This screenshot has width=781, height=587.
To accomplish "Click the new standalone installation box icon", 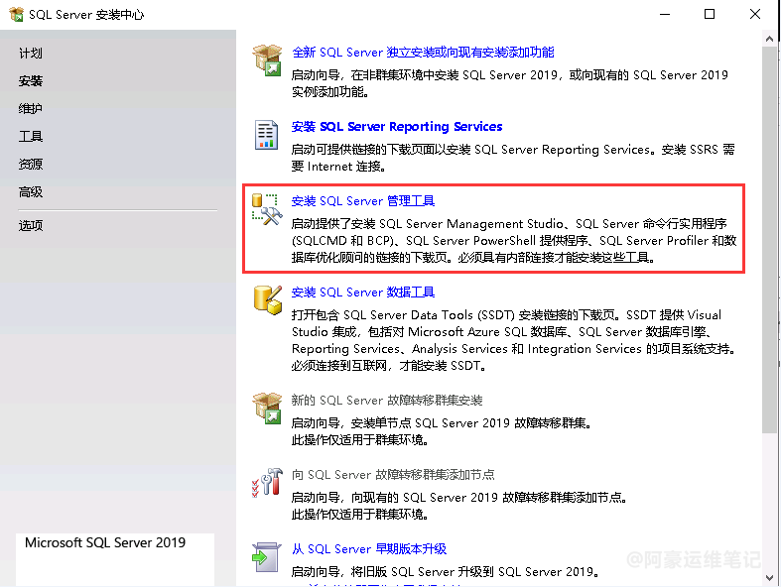I will (267, 59).
